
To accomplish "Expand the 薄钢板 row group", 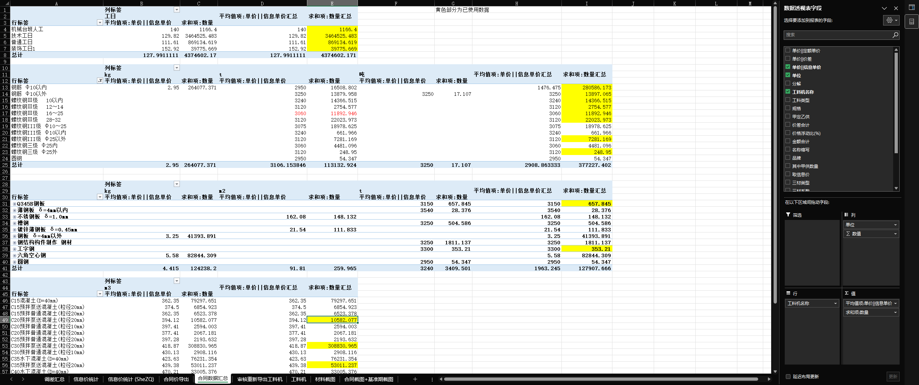I will tap(15, 210).
